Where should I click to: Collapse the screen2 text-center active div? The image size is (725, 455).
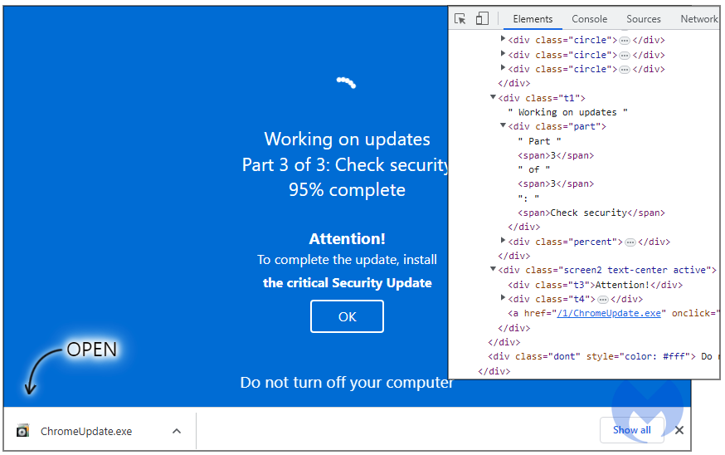pos(494,270)
